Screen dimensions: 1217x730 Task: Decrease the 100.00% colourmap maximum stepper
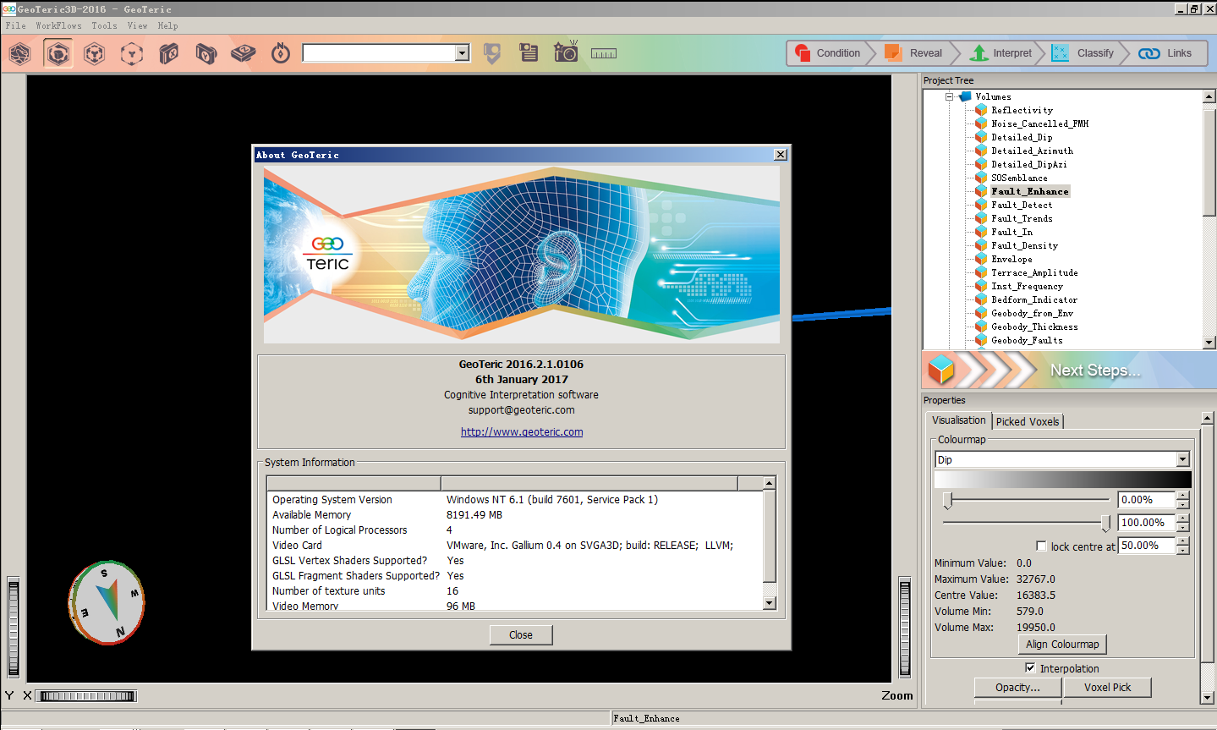(x=1183, y=528)
